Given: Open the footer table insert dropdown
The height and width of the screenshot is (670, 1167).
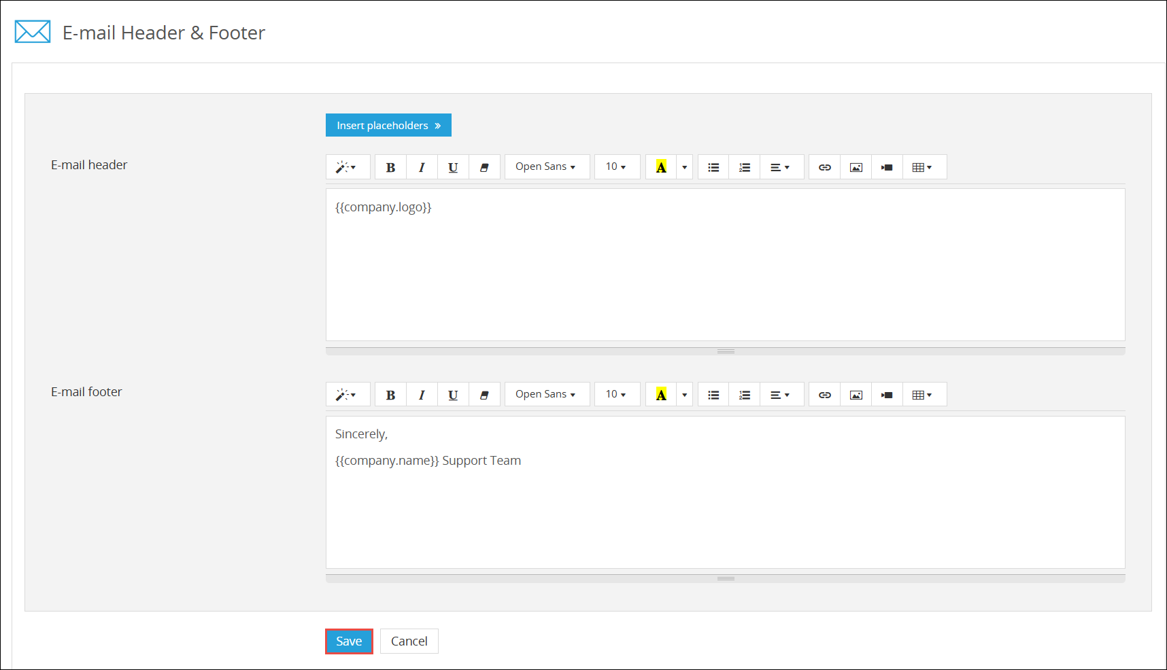Looking at the screenshot, I should click(x=924, y=395).
